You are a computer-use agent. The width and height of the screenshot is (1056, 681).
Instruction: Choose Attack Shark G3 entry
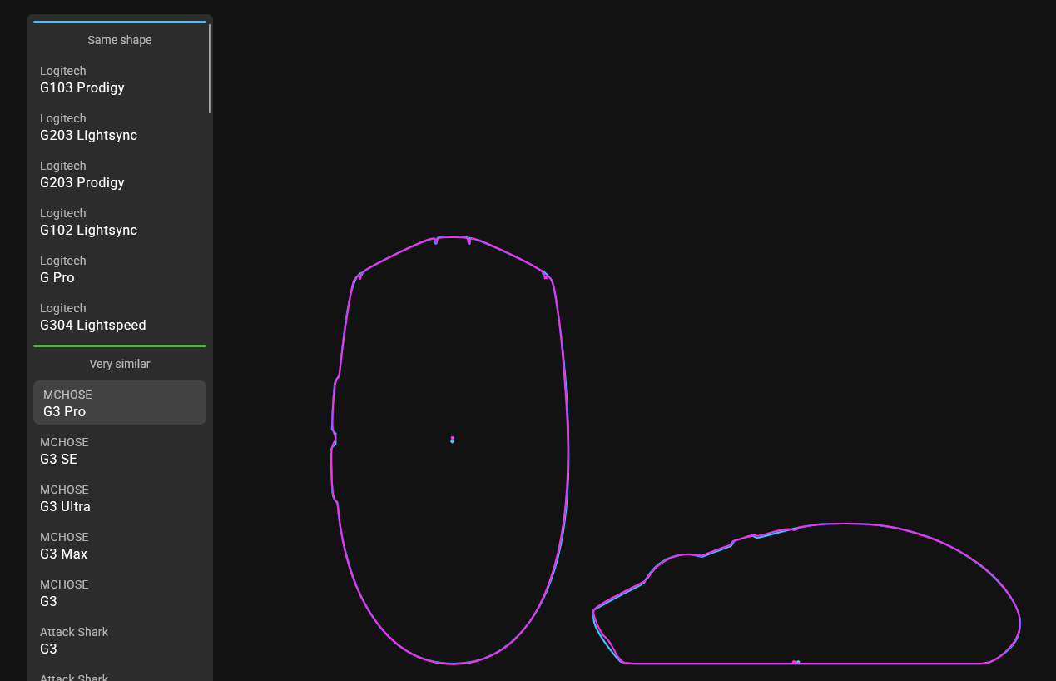(120, 640)
